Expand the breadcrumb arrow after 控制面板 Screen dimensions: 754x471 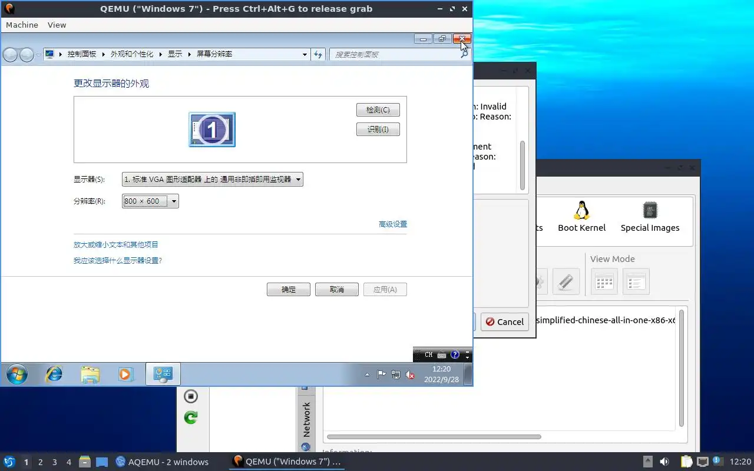[103, 54]
